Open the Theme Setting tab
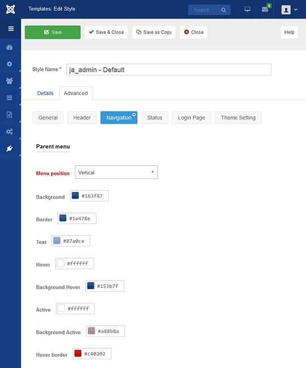This screenshot has width=306, height=368. pyautogui.click(x=238, y=118)
